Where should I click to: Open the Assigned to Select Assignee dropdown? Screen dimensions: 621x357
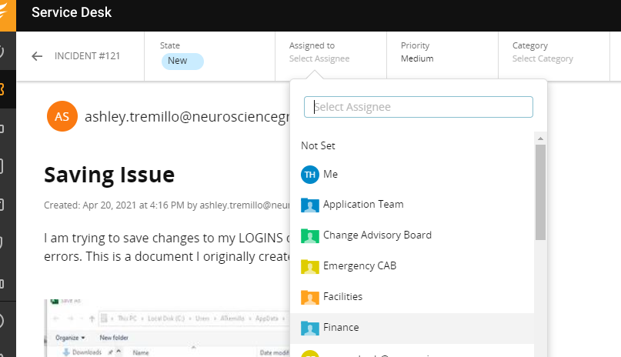pyautogui.click(x=319, y=58)
